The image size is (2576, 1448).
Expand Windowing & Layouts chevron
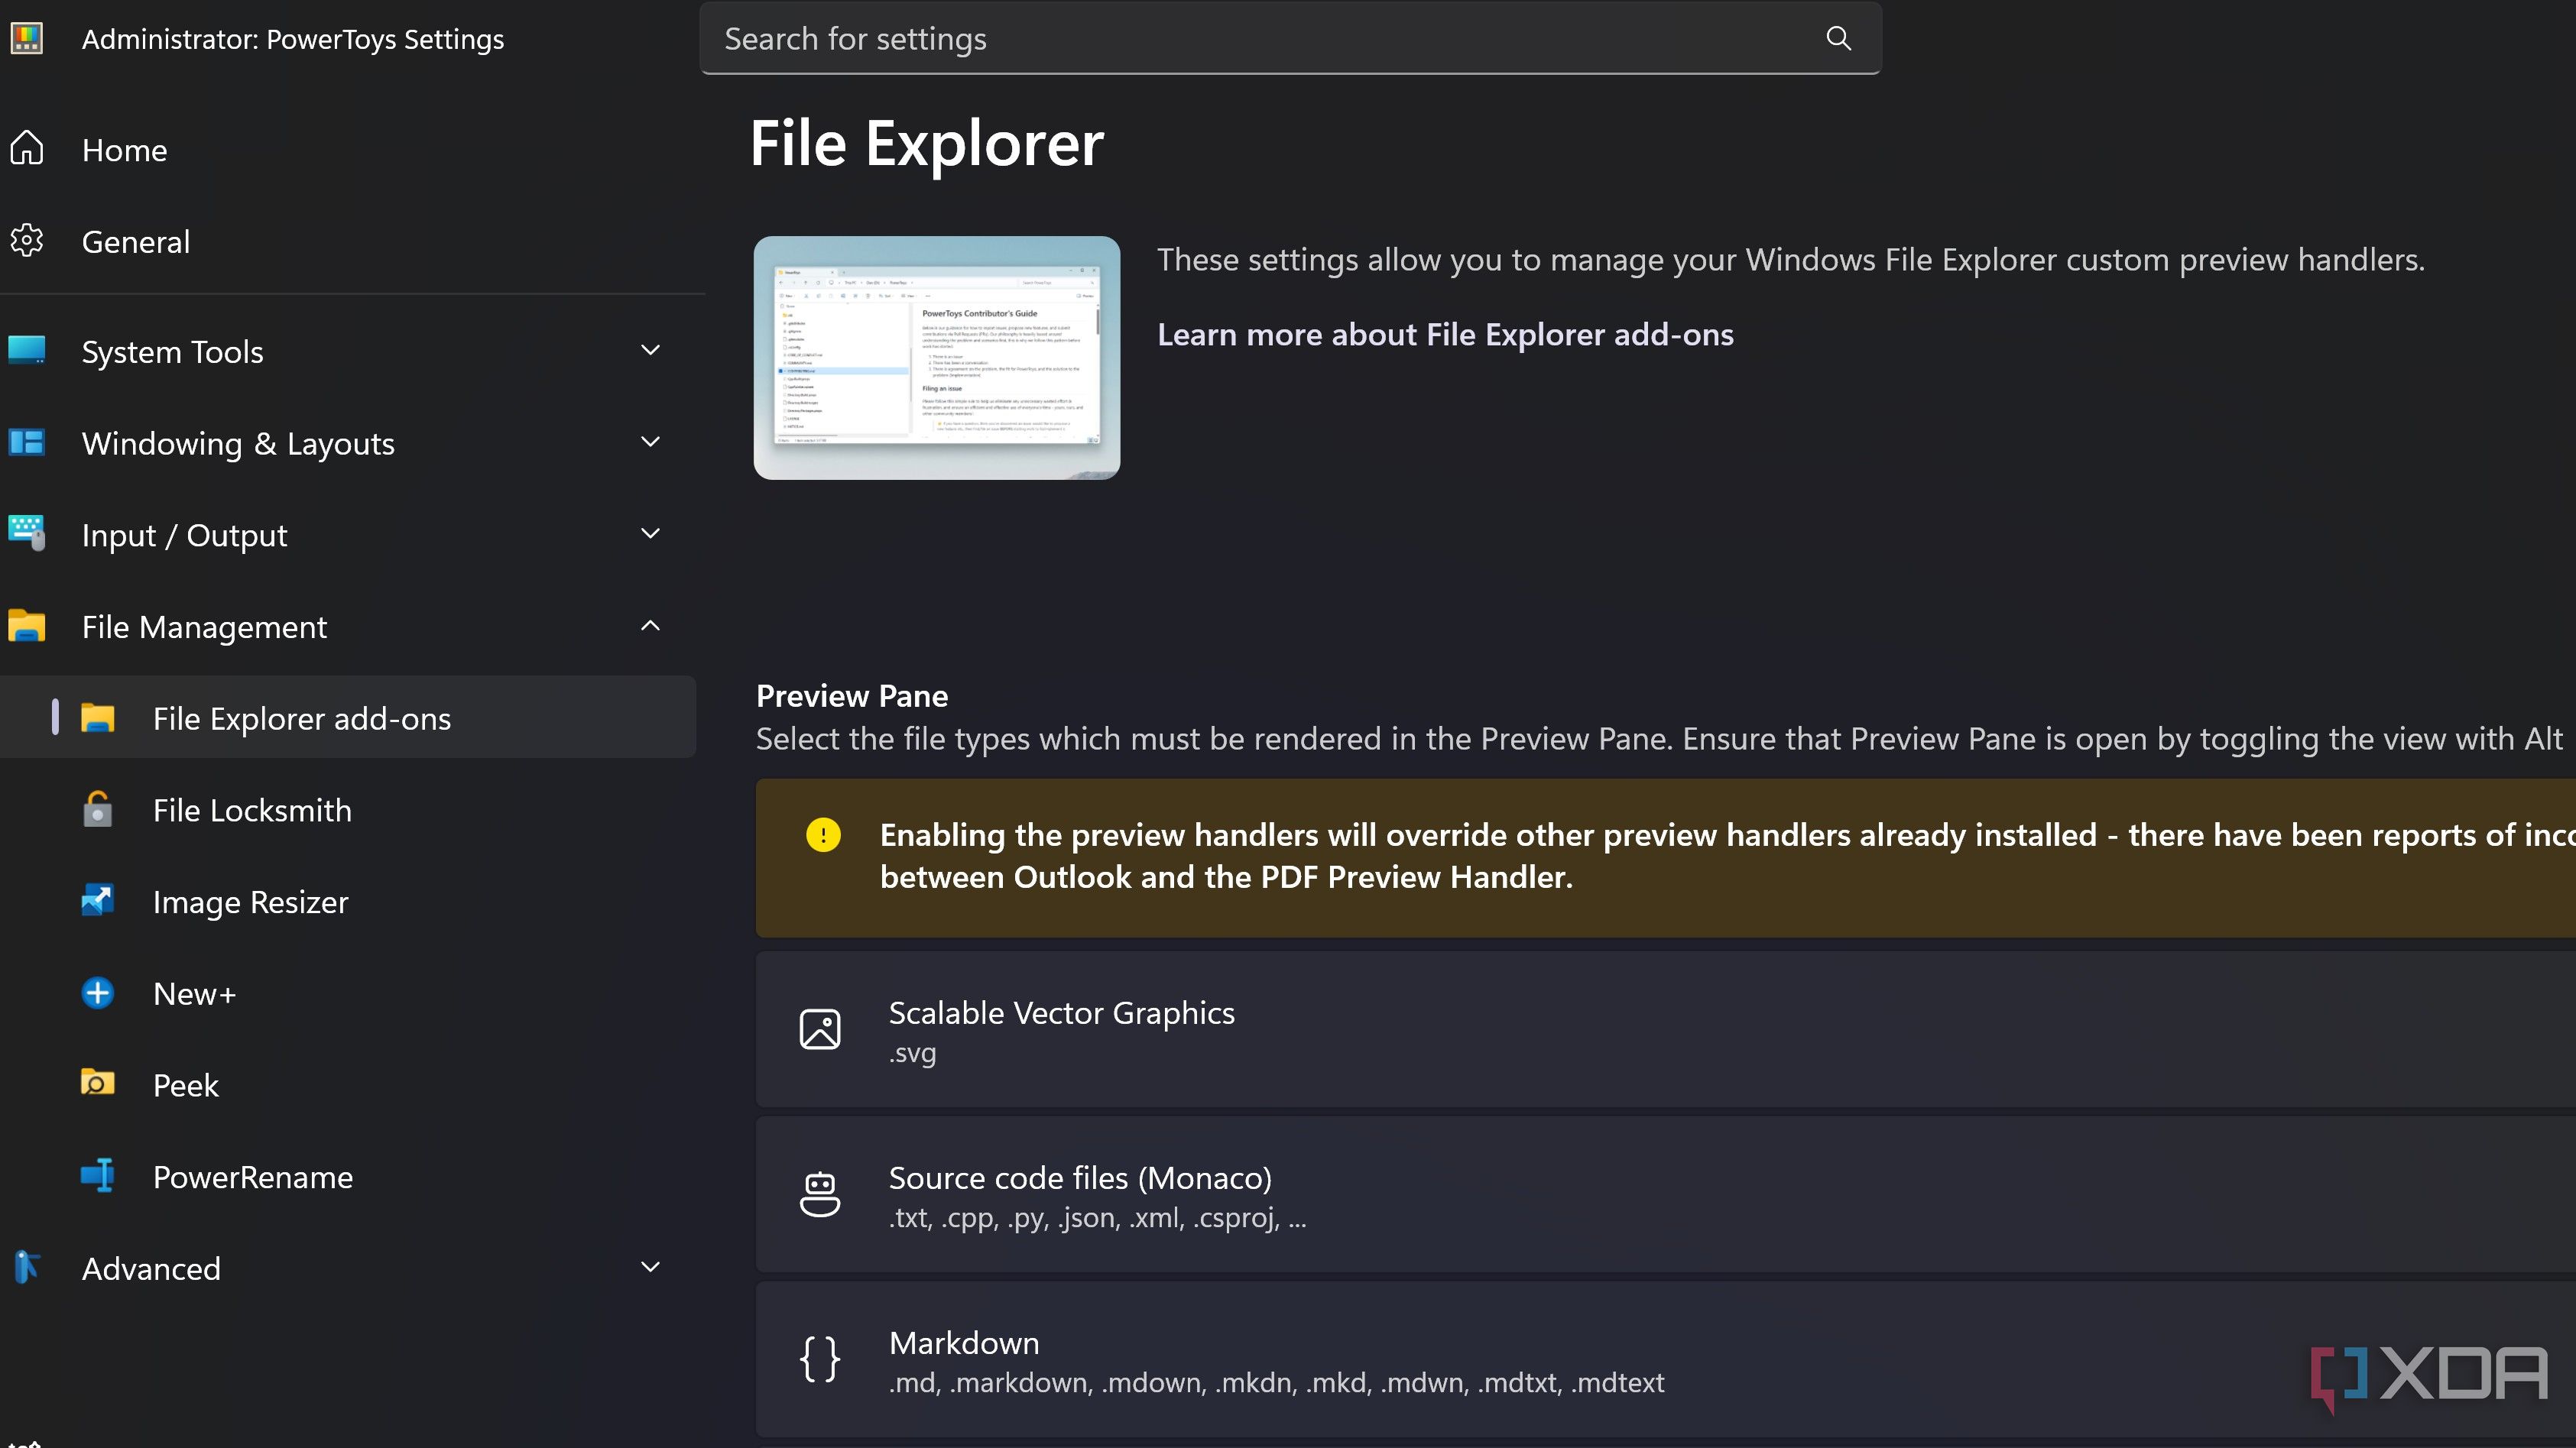pyautogui.click(x=650, y=442)
